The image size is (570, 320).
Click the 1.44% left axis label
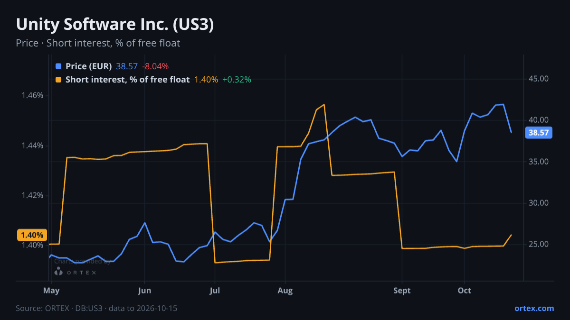(32, 146)
